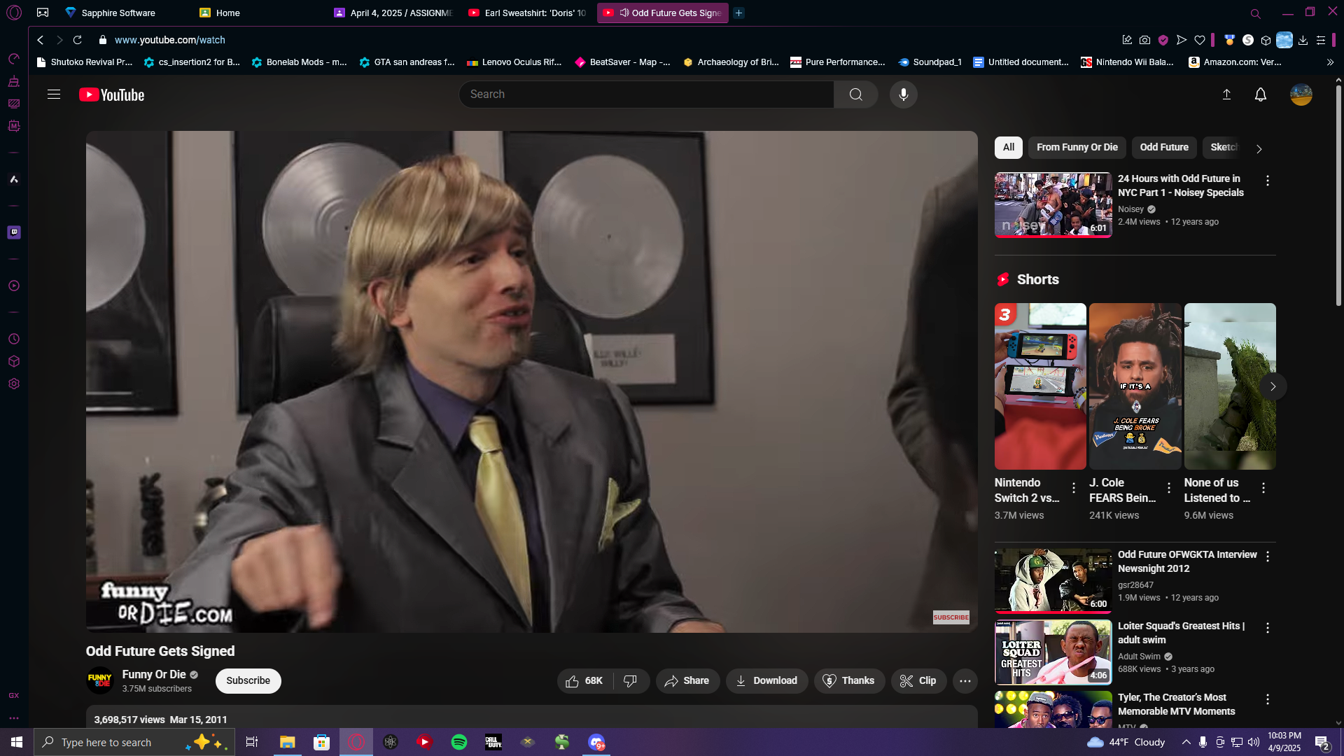Click the YouTube voice search microphone

coord(903,94)
